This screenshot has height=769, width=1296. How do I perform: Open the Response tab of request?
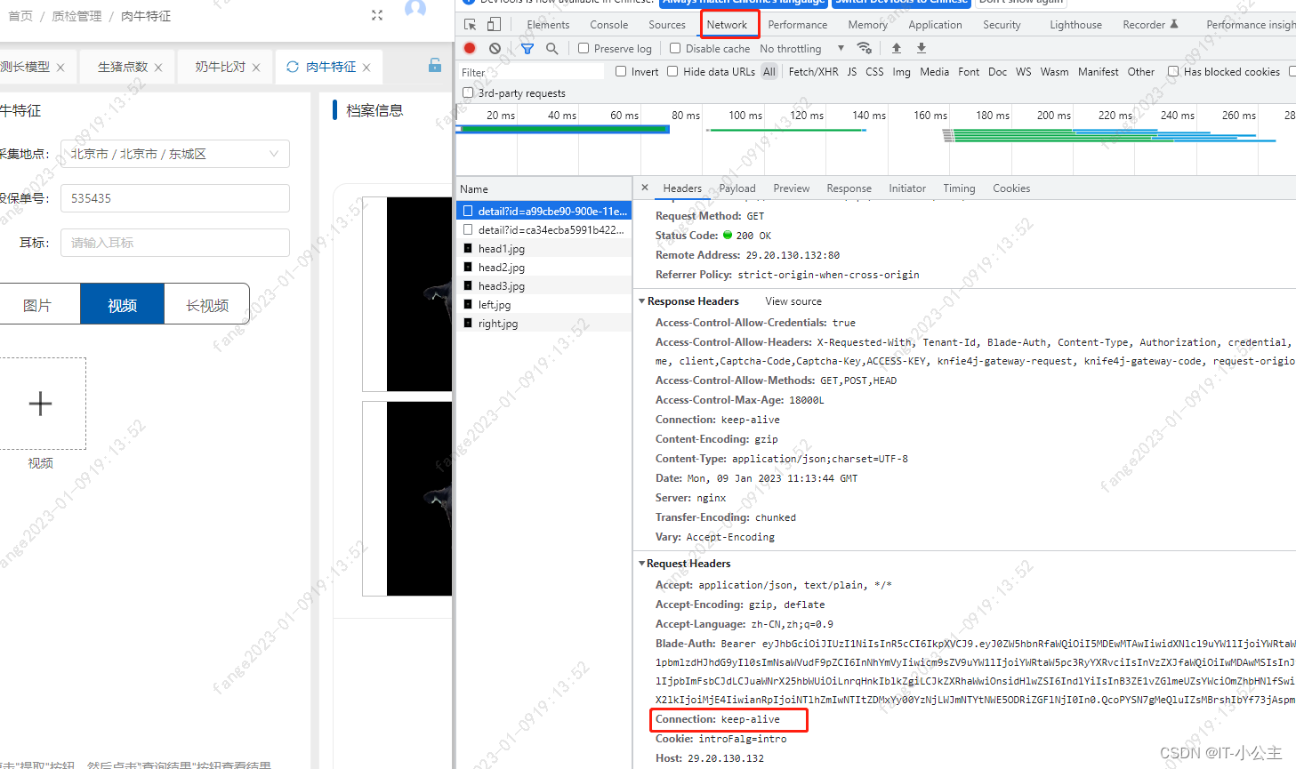[x=849, y=188]
